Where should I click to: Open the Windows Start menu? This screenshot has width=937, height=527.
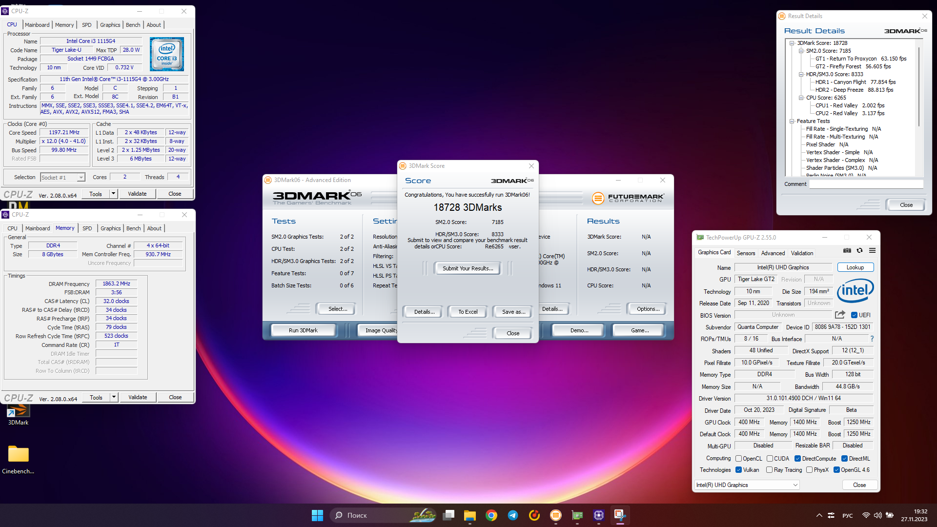click(317, 515)
